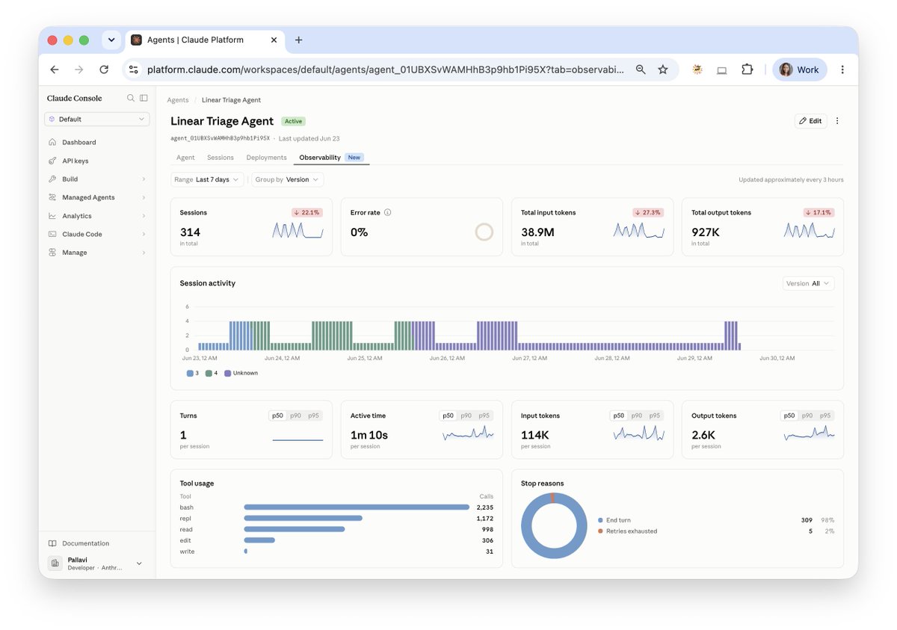Select p90 toggle in the Turns card
This screenshot has height=630, width=897.
click(296, 416)
